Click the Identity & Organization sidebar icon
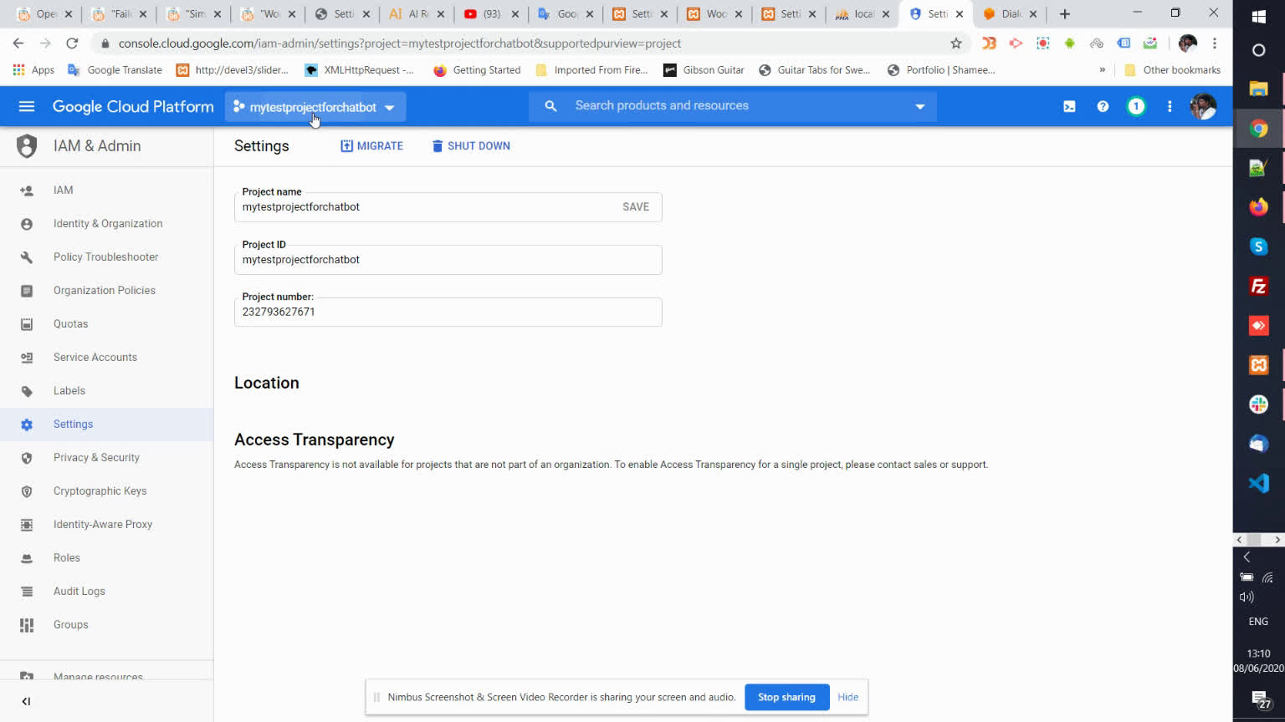The width and height of the screenshot is (1285, 722). 27,224
